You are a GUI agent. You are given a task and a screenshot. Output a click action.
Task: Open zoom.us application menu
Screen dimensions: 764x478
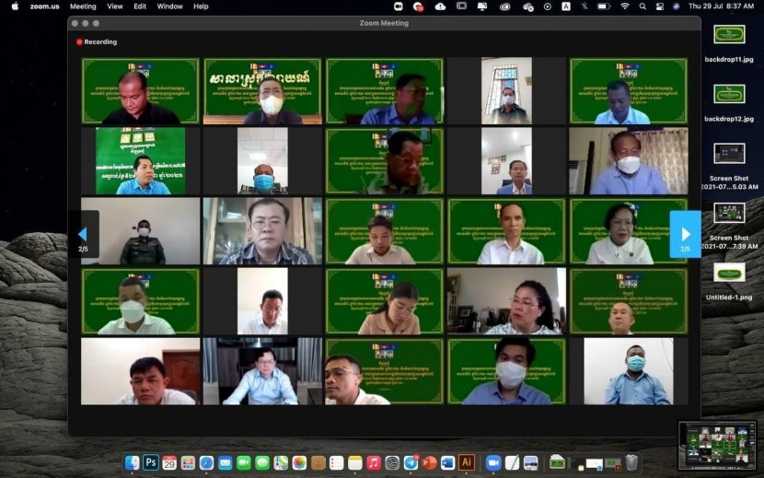click(x=44, y=6)
